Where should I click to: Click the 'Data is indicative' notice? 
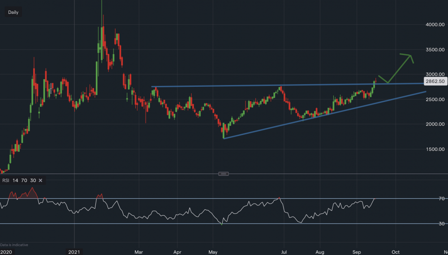click(14, 245)
